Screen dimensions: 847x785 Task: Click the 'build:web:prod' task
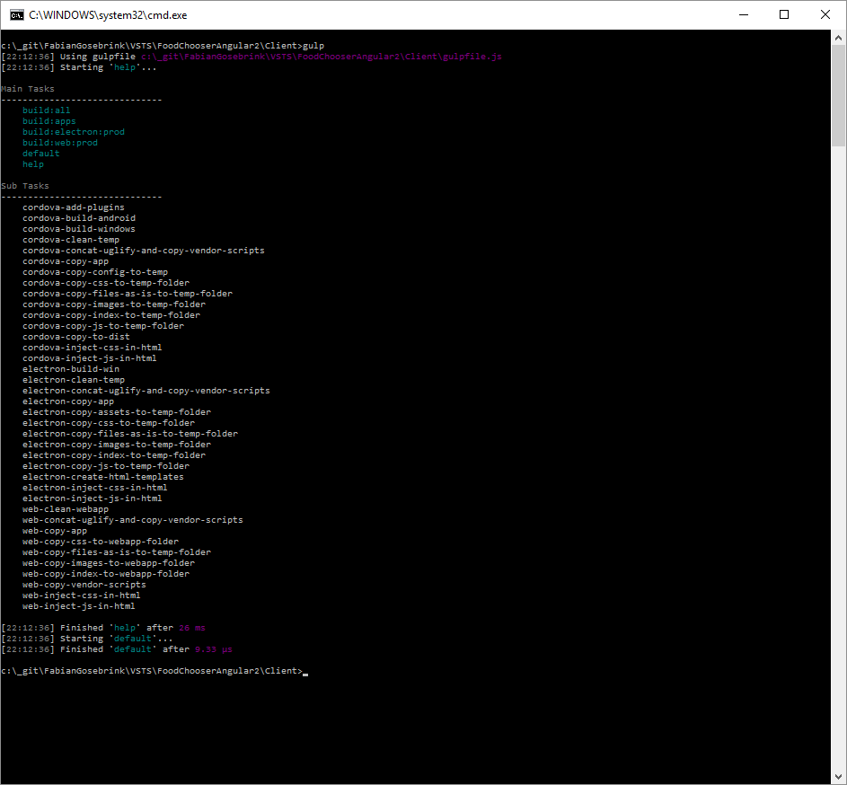click(x=60, y=143)
